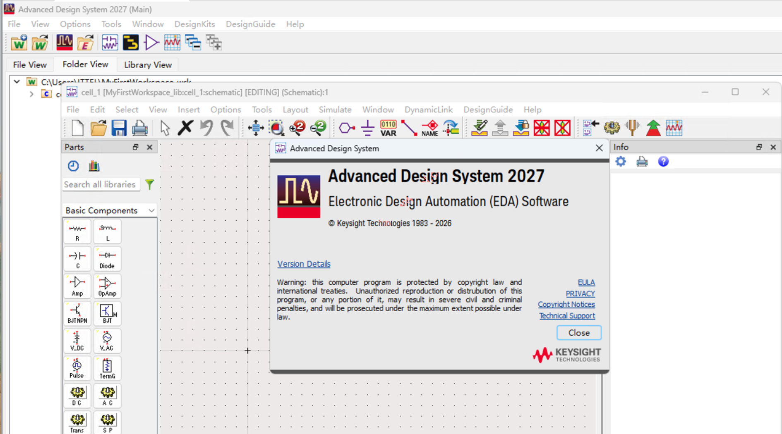Image resolution: width=782 pixels, height=434 pixels.
Task: Open library browser books icon in Parts
Action: click(x=94, y=166)
